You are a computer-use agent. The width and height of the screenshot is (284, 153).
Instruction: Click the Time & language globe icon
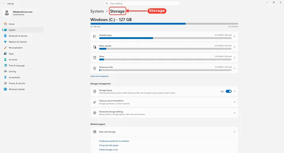(x=5, y=65)
